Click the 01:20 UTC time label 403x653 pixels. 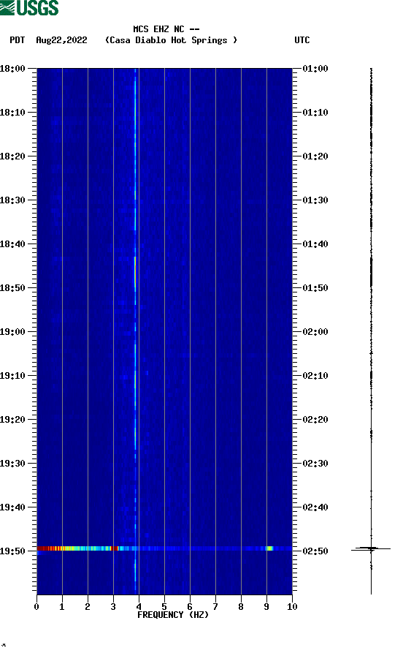[315, 156]
